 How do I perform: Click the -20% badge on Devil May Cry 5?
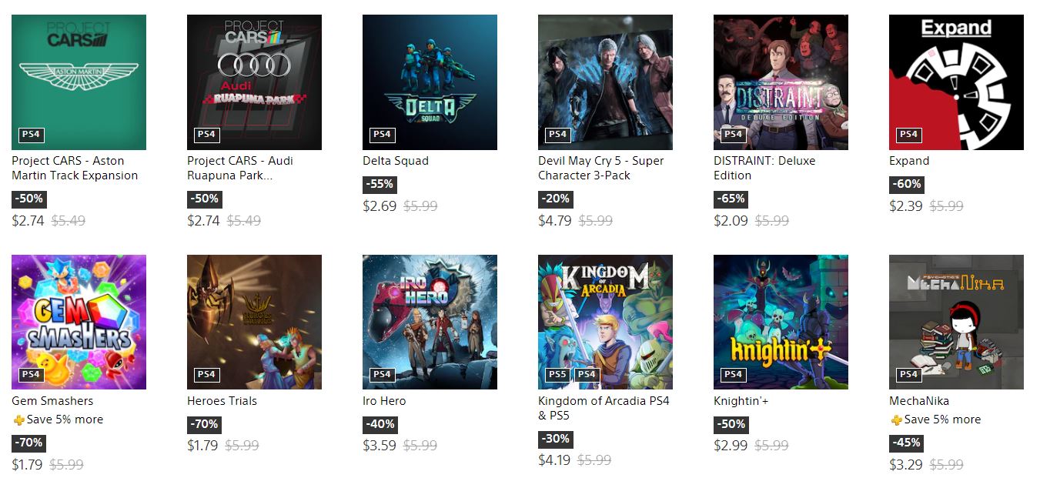[x=555, y=199]
